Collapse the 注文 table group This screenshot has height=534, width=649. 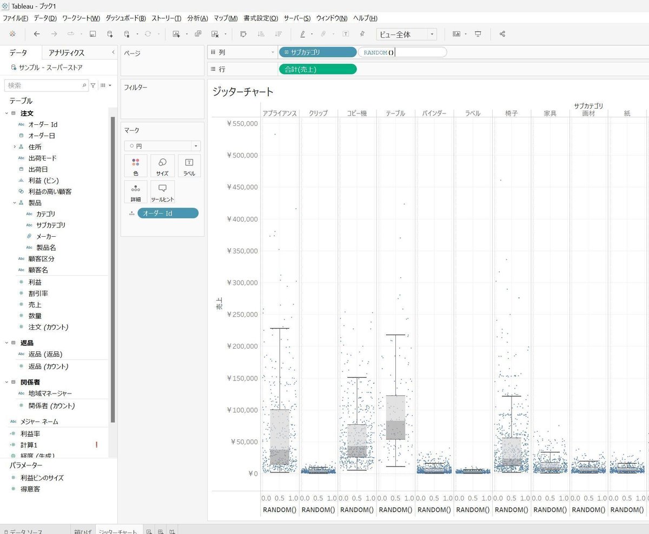pos(6,114)
